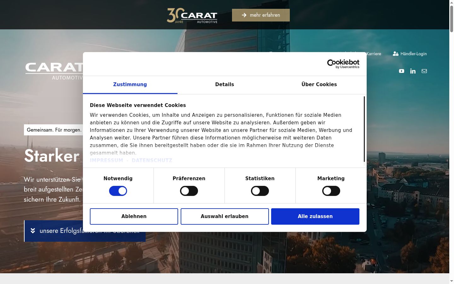Image resolution: width=454 pixels, height=284 pixels.
Task: Switch to the Details tab
Action: click(224, 85)
